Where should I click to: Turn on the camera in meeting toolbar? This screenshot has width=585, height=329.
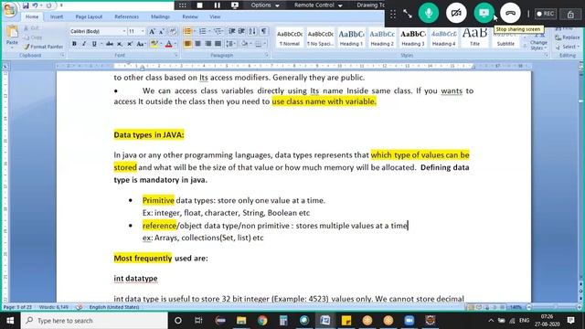click(456, 13)
